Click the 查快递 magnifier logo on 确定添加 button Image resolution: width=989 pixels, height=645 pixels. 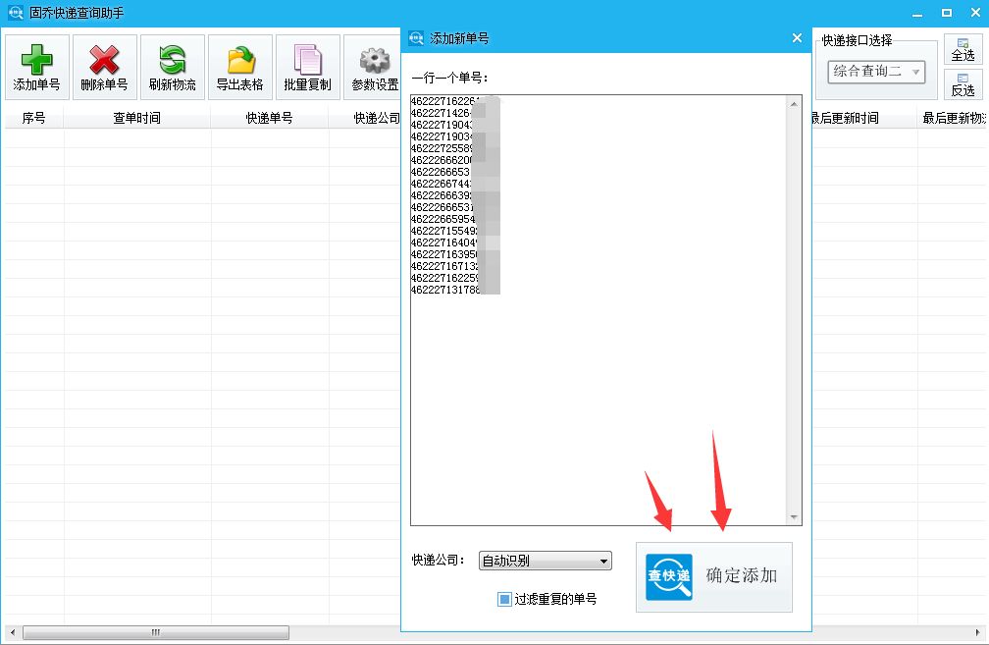[668, 577]
